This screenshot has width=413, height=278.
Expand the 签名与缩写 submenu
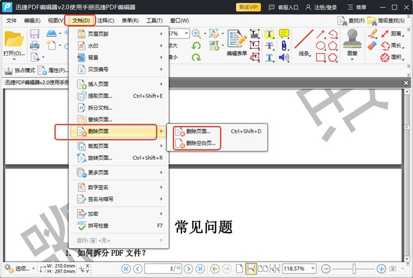click(118, 199)
